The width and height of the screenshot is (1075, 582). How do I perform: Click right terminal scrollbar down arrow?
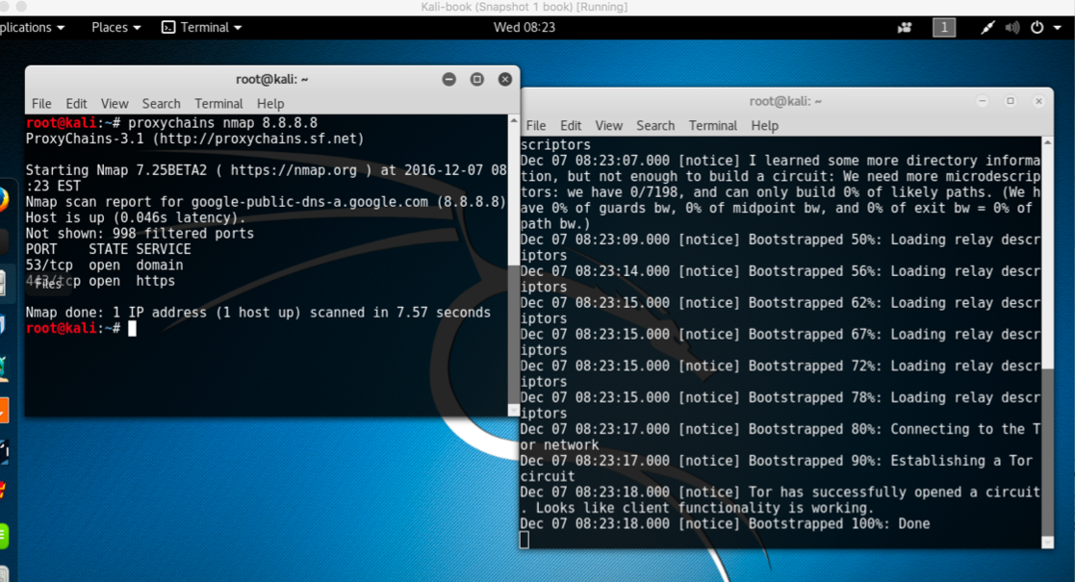(1048, 543)
